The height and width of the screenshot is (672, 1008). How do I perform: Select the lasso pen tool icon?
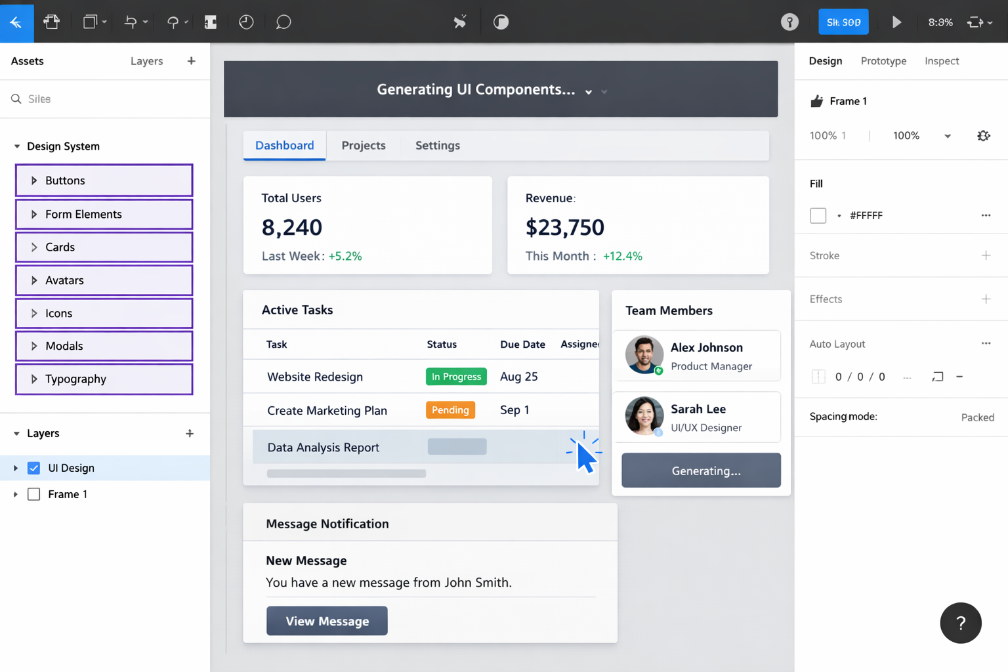coord(173,22)
